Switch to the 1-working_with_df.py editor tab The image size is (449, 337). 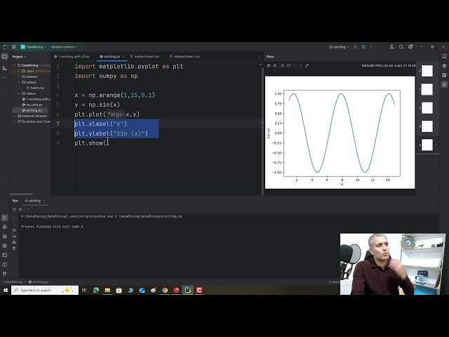coord(72,56)
